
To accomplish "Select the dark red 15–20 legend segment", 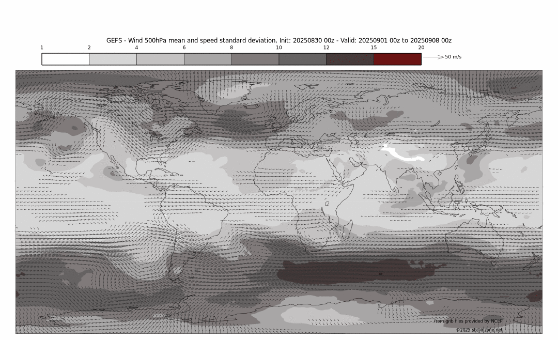I will [x=397, y=59].
